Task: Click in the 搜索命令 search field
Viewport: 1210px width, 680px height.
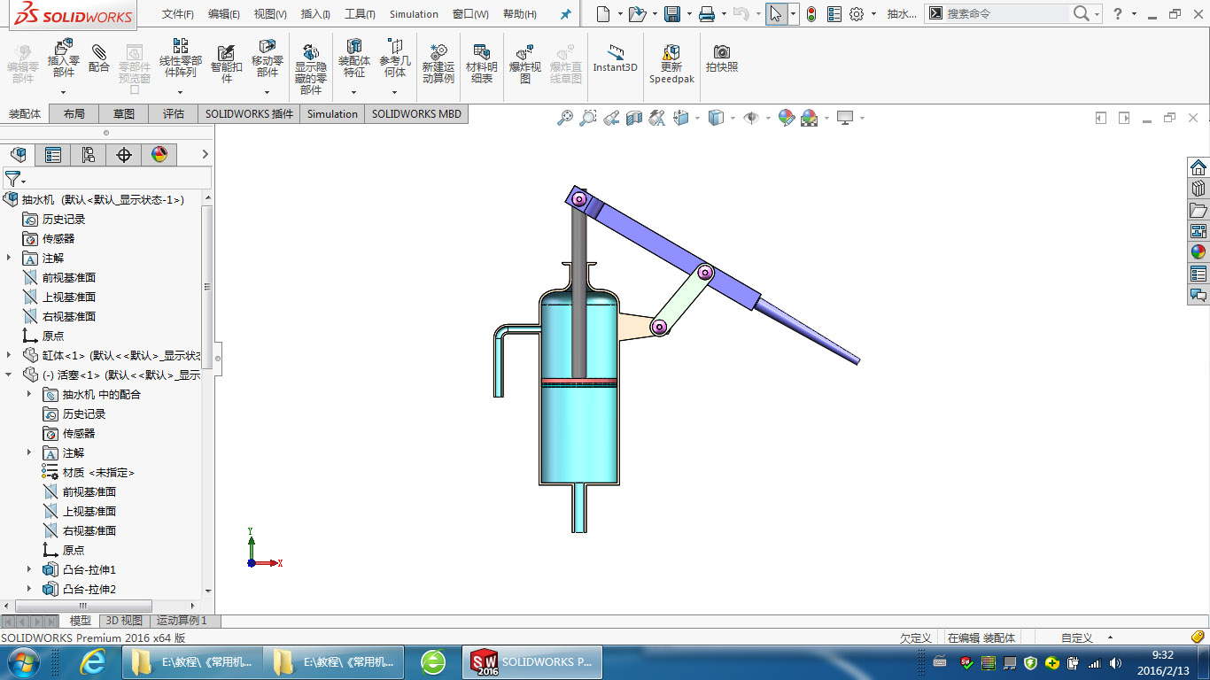Action: 1006,14
